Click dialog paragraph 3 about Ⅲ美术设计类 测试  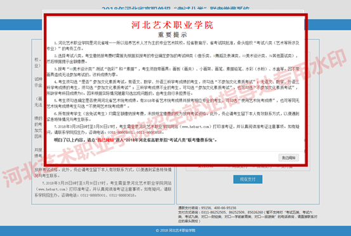[x=173, y=72]
